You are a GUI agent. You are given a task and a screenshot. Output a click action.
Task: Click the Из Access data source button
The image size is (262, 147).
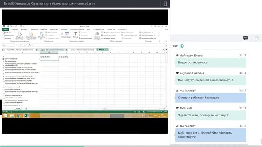click(7, 33)
